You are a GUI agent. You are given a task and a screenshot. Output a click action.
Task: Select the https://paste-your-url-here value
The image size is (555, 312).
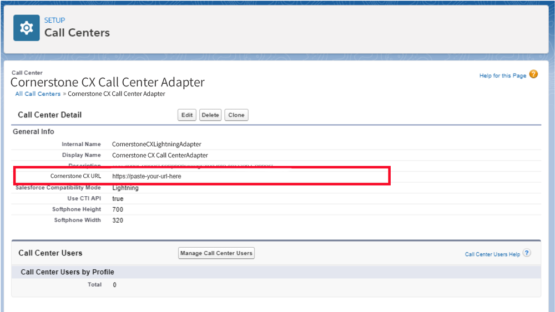click(x=147, y=176)
